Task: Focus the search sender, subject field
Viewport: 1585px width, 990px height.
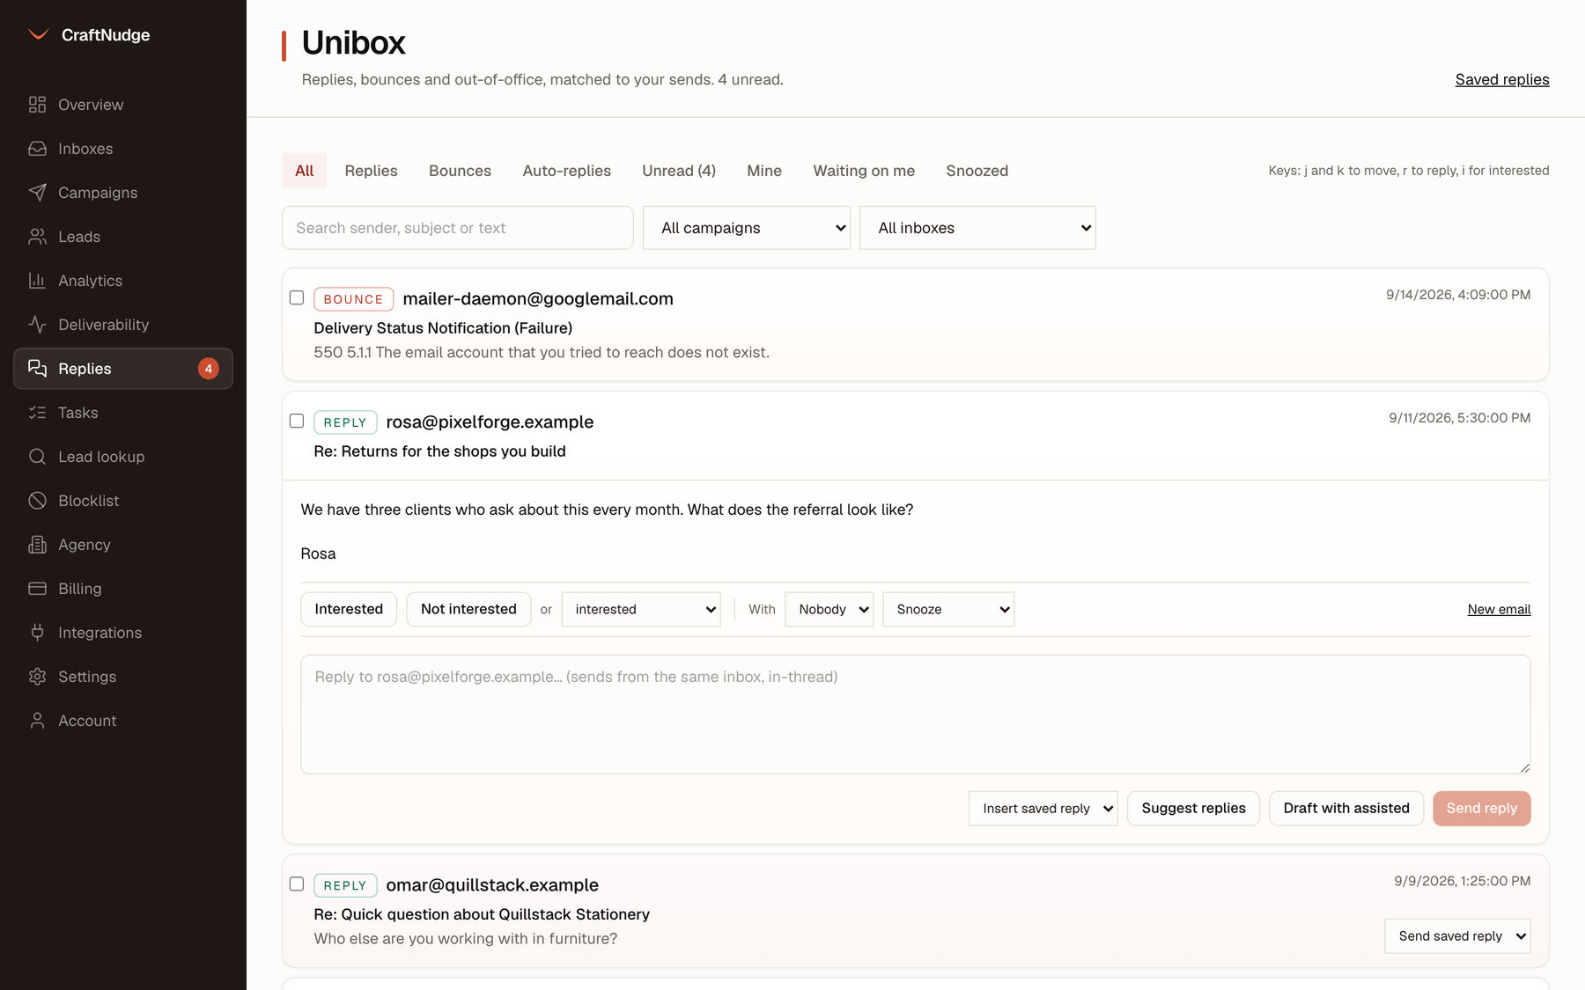Action: pyautogui.click(x=458, y=228)
